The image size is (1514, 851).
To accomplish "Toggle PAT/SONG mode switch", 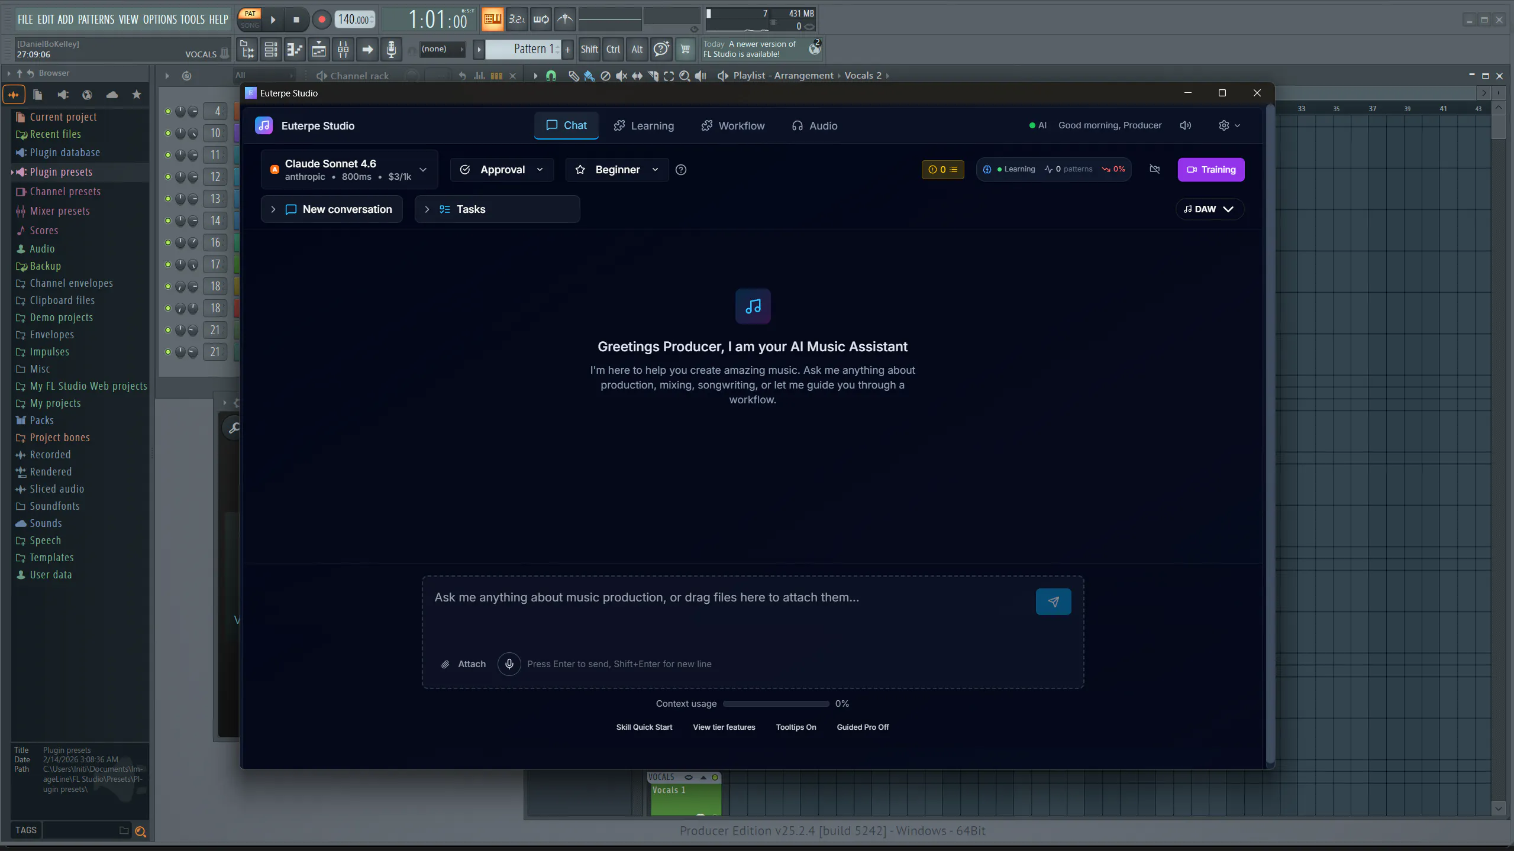I will click(250, 20).
